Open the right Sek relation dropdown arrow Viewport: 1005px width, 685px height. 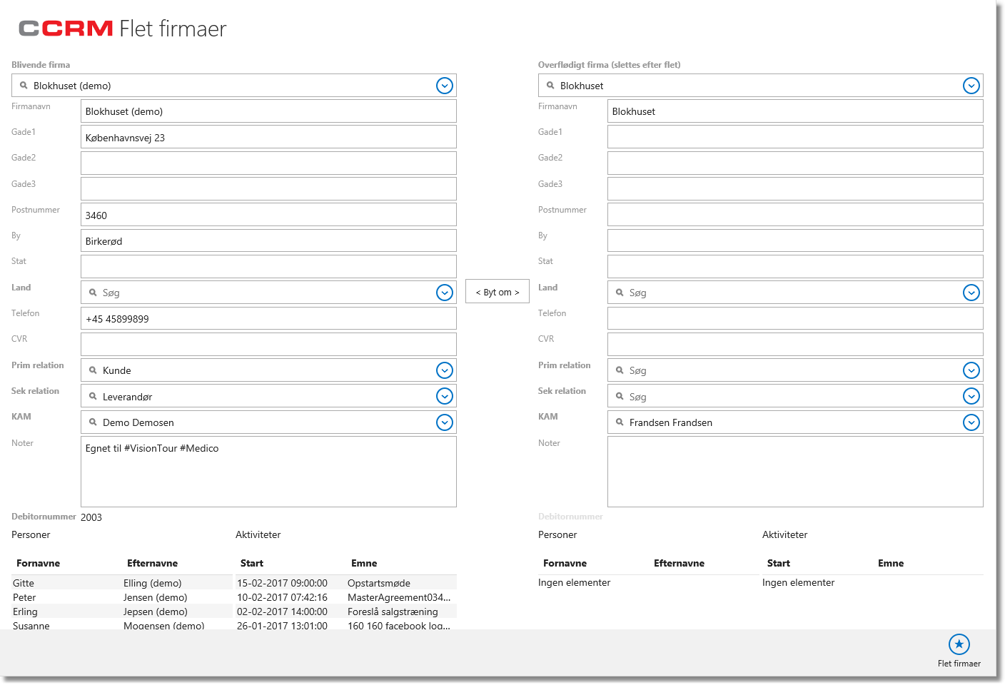[971, 396]
